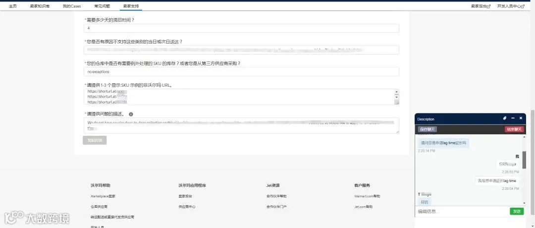Click the attachment paperclip icon in chat
This screenshot has width=535, height=228.
(x=505, y=118)
